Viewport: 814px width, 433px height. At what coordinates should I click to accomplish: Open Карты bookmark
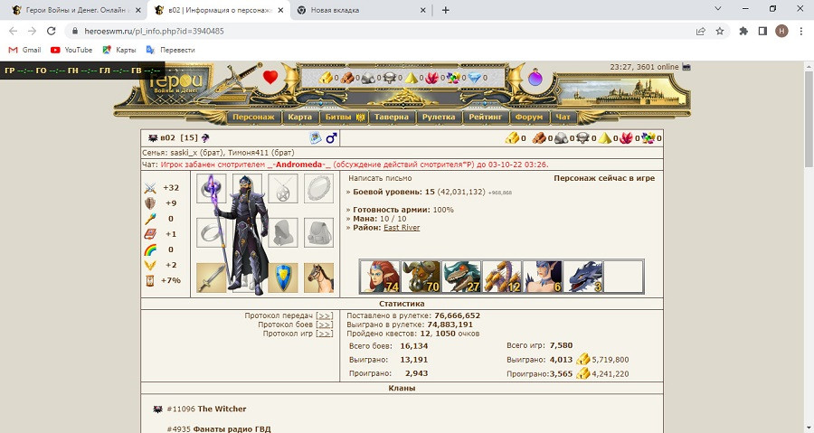click(x=118, y=50)
